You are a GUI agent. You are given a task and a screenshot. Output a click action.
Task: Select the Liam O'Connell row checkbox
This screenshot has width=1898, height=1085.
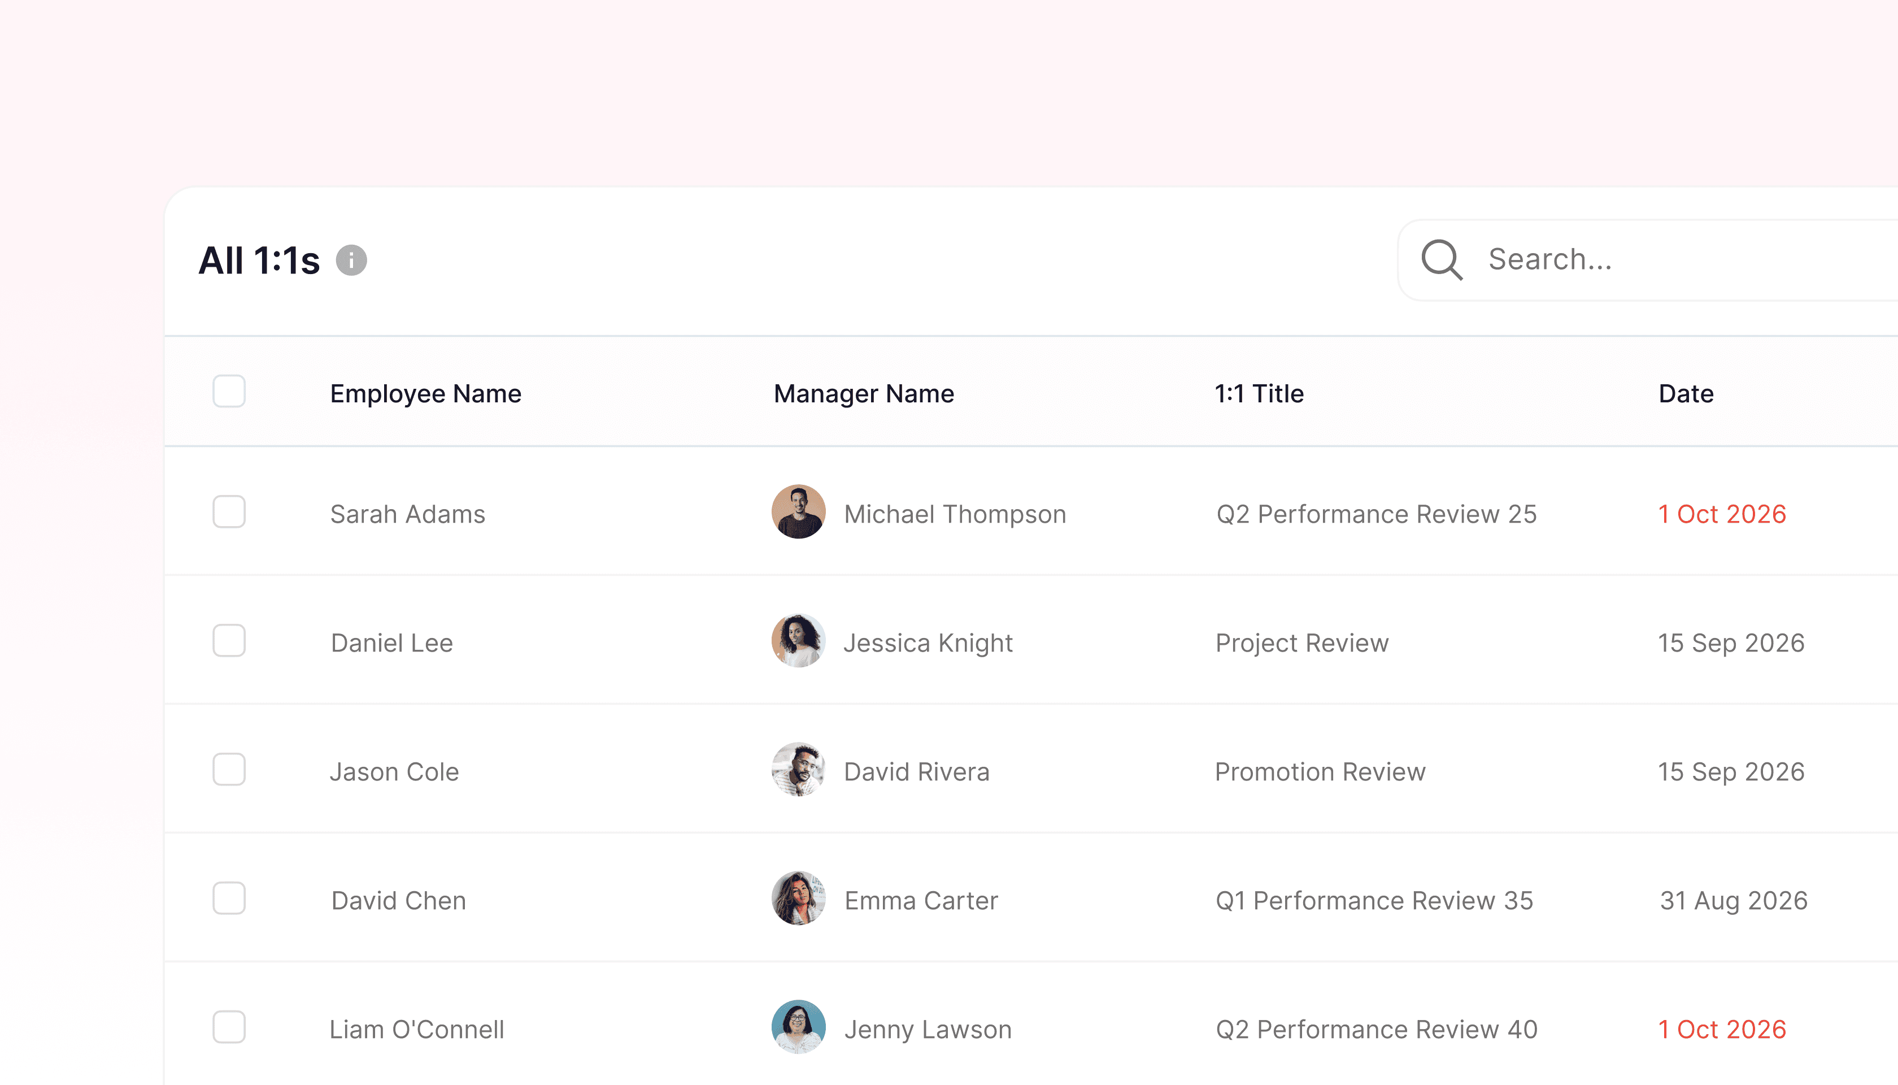click(229, 1027)
